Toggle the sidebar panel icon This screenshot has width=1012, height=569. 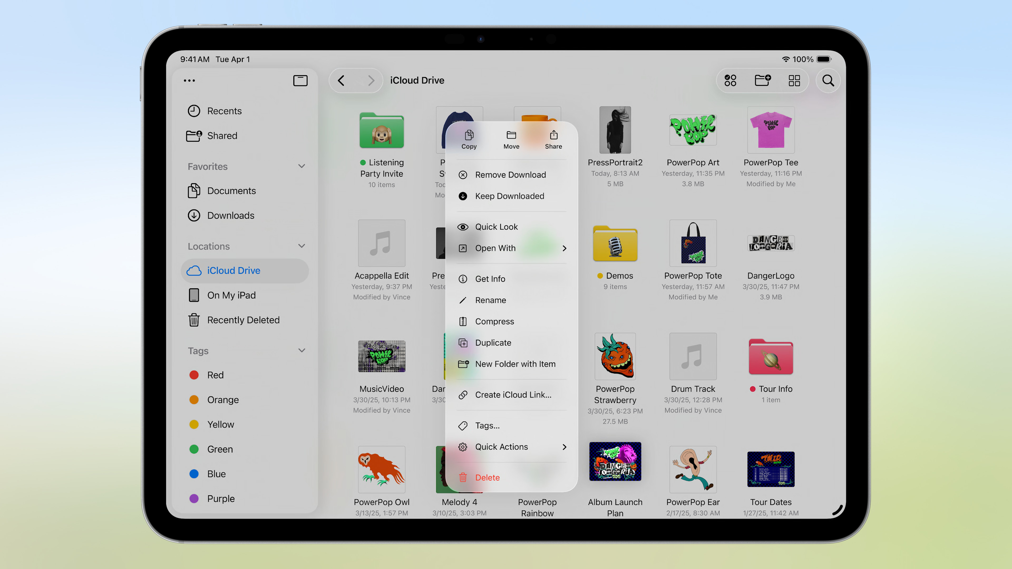(x=300, y=81)
